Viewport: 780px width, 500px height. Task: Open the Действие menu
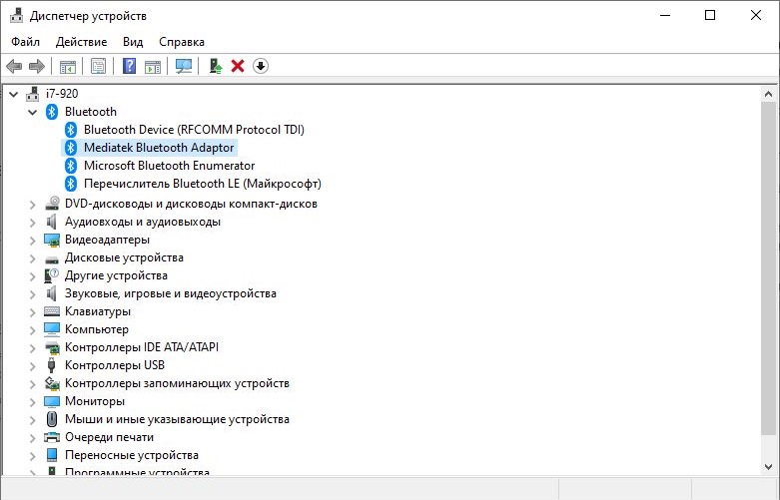tap(81, 42)
